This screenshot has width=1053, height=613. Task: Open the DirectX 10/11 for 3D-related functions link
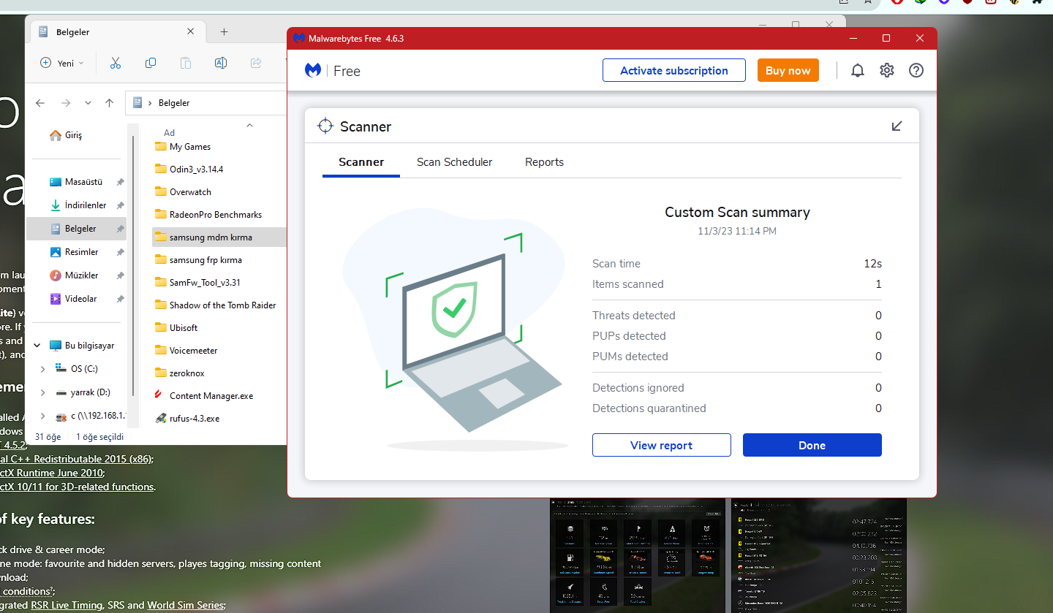(77, 487)
